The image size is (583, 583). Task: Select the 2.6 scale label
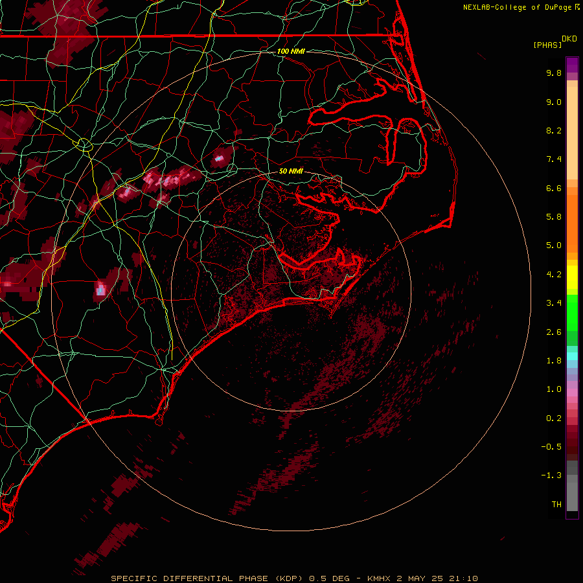pyautogui.click(x=554, y=332)
